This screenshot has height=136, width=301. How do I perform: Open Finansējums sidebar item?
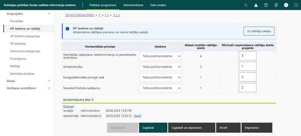[x=18, y=59]
